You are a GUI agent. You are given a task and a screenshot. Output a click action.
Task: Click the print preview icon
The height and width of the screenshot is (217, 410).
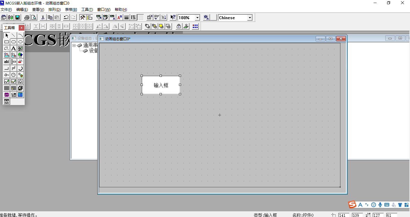(33, 17)
